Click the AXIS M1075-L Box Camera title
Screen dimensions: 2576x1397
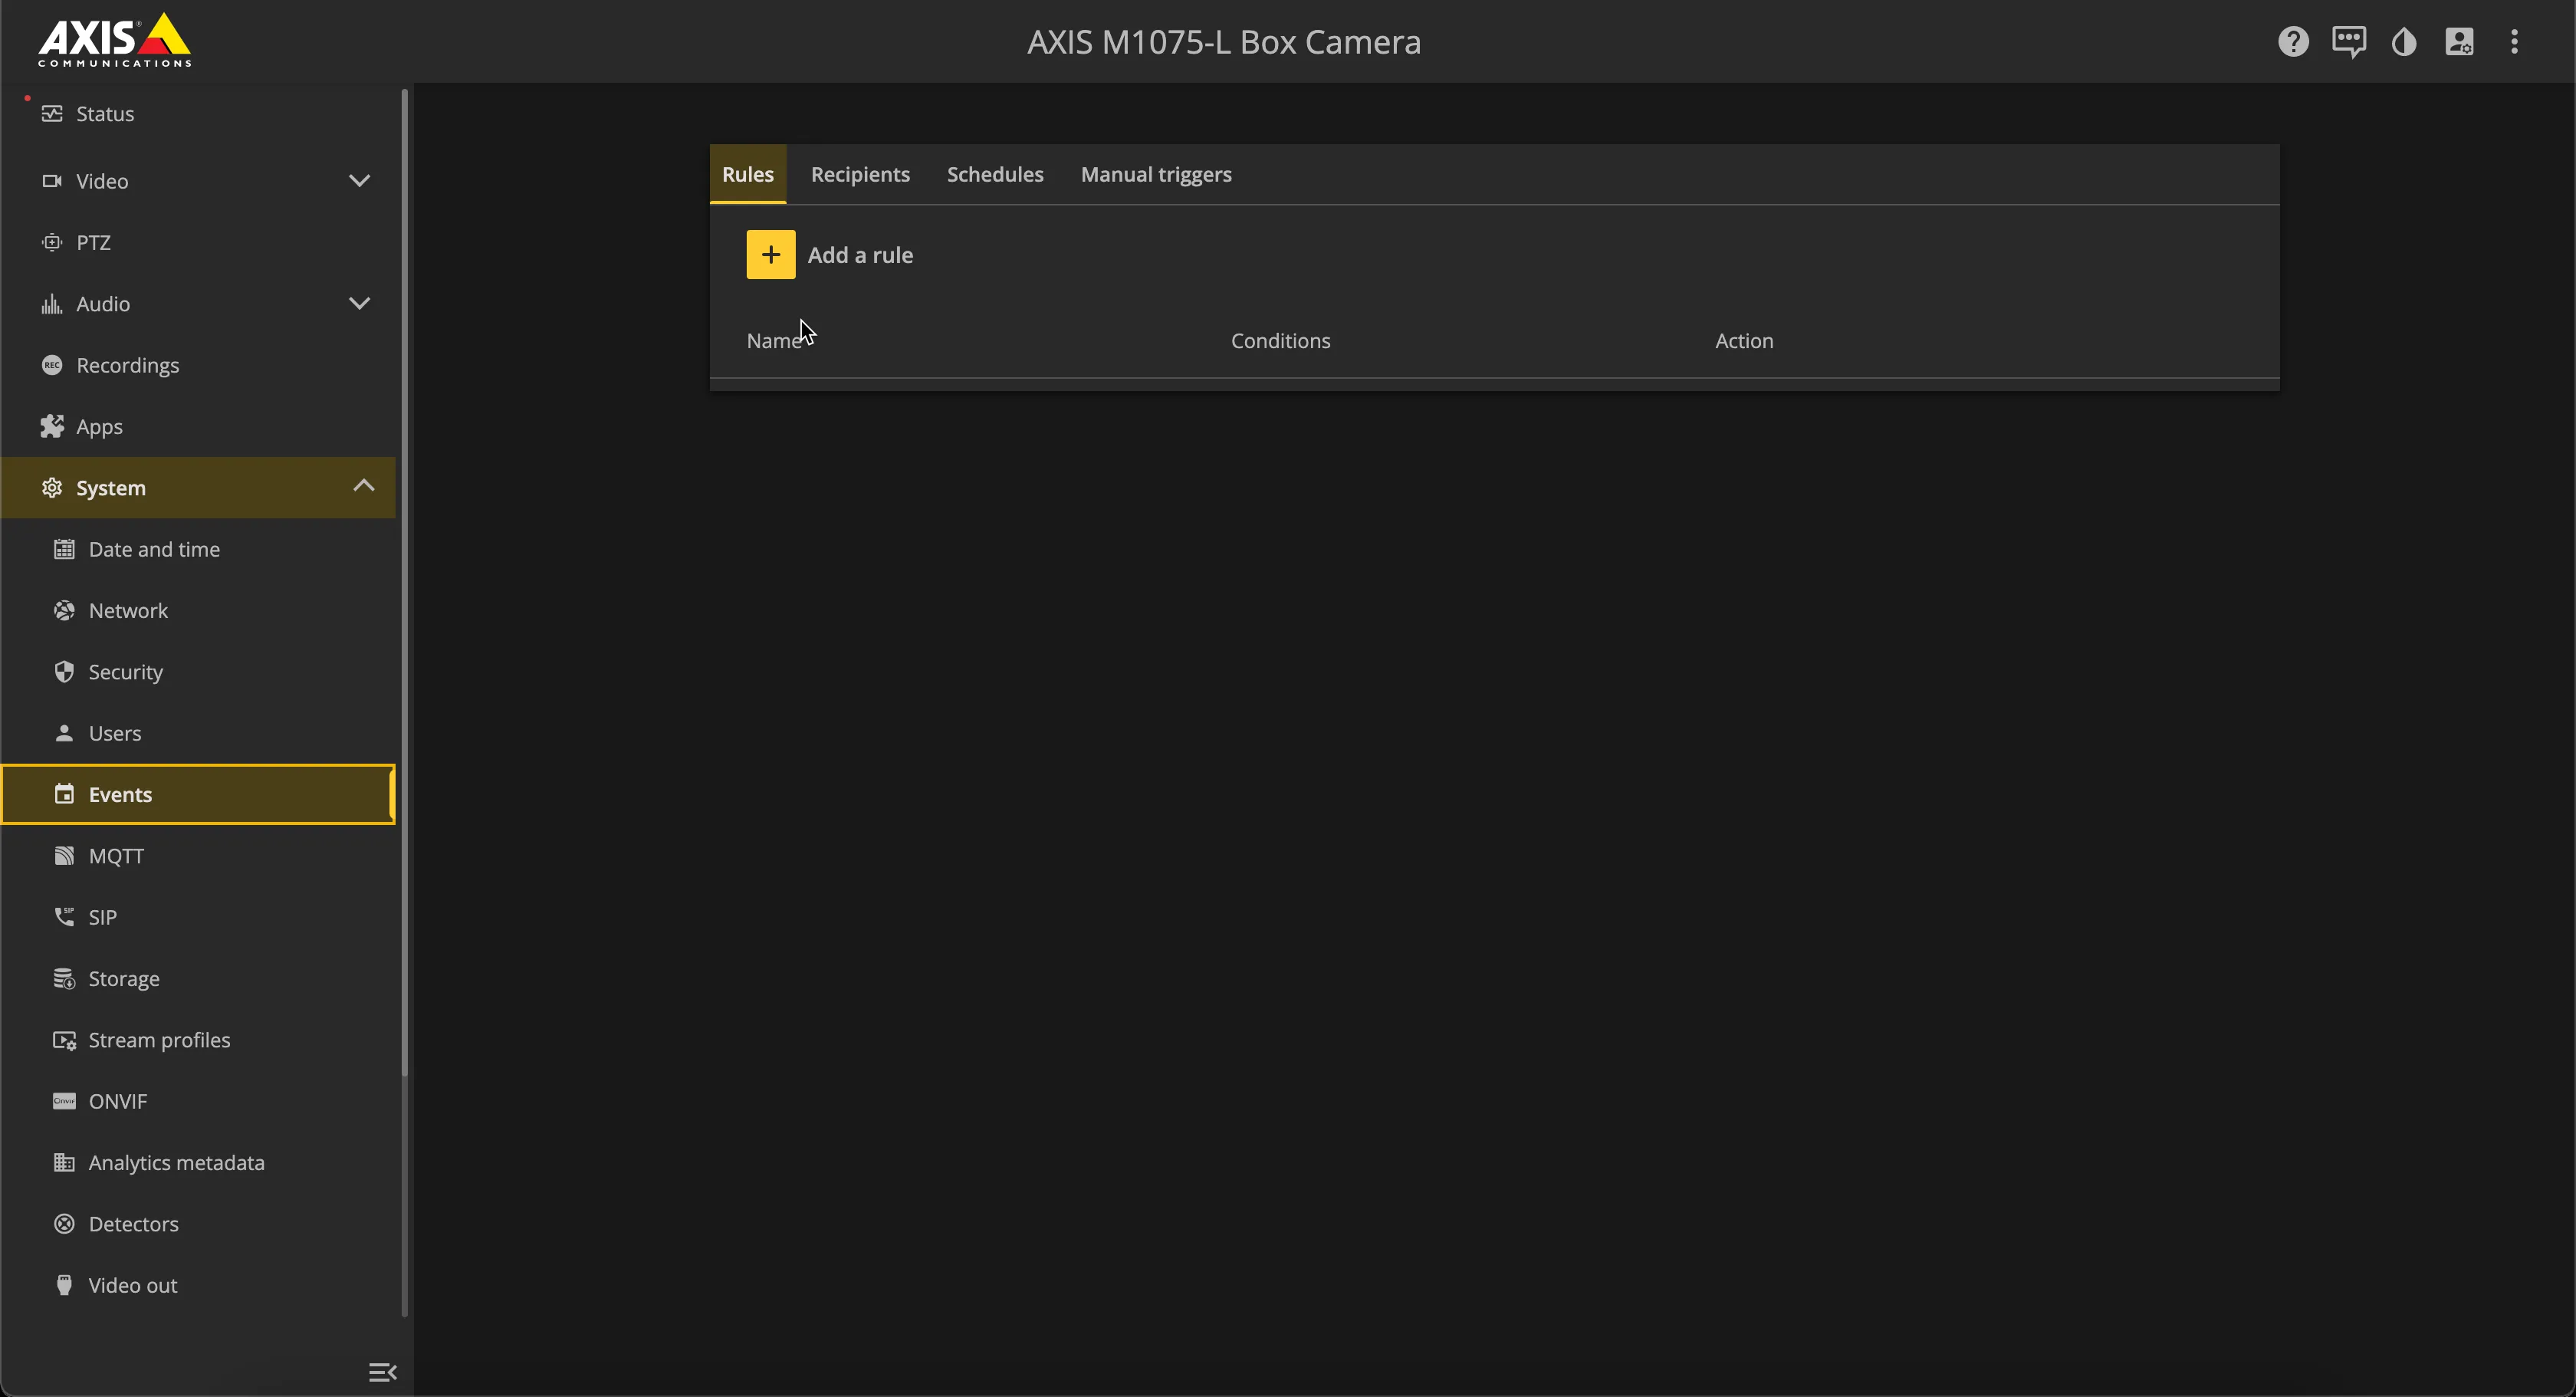tap(1223, 42)
